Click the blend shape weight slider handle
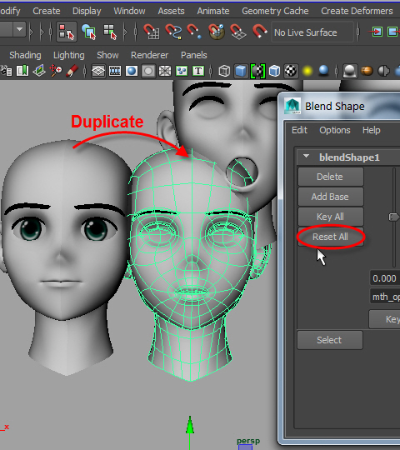Viewport: 400px width, 450px height. [394, 217]
